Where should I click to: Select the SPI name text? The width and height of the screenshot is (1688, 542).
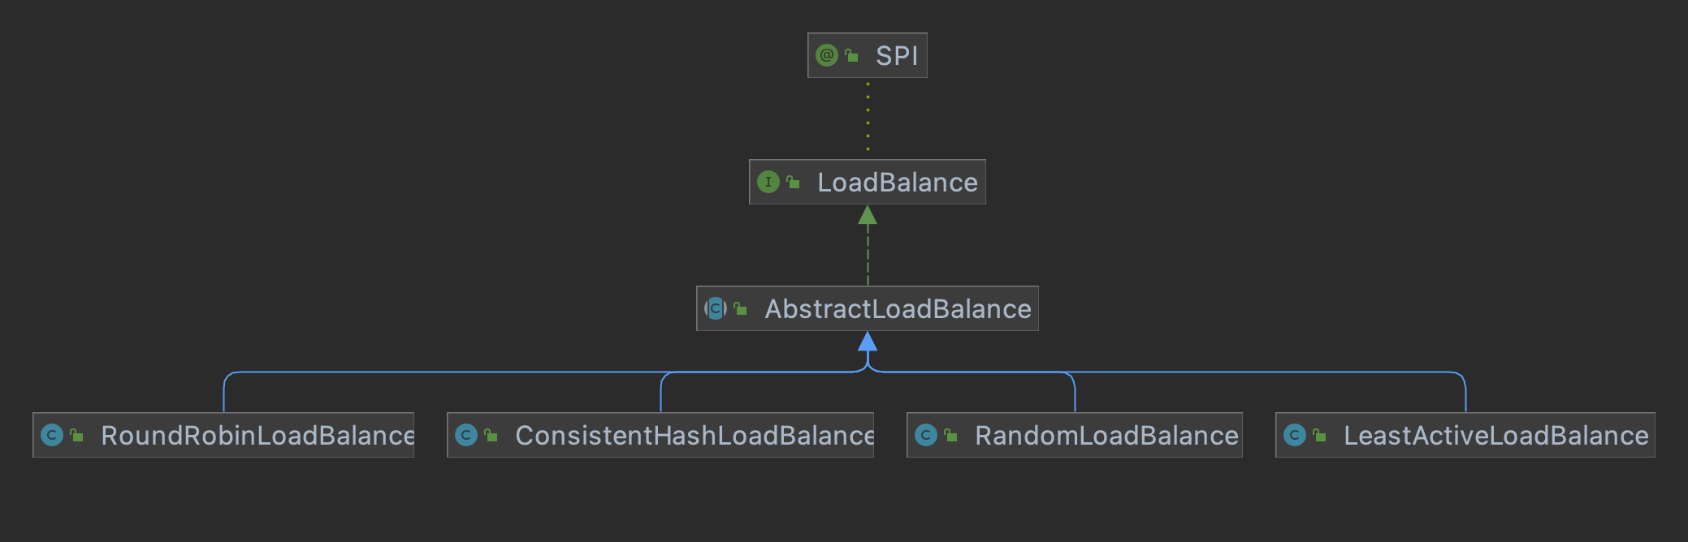[897, 55]
